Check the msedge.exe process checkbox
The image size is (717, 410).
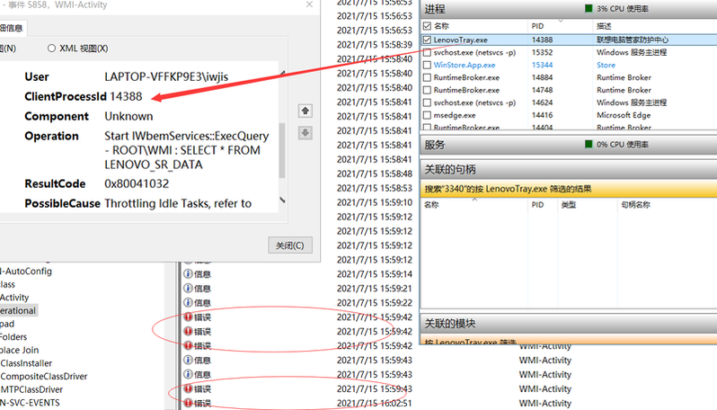point(428,115)
